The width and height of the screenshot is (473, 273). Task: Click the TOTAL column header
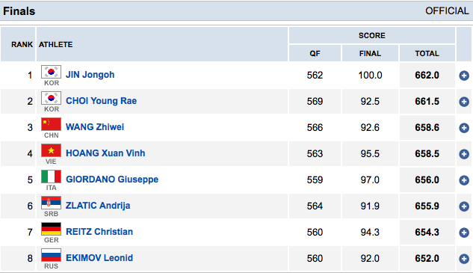(x=427, y=53)
